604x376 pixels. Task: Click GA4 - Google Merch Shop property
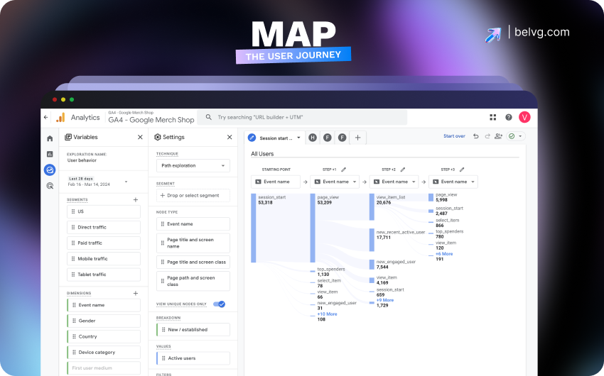click(151, 120)
